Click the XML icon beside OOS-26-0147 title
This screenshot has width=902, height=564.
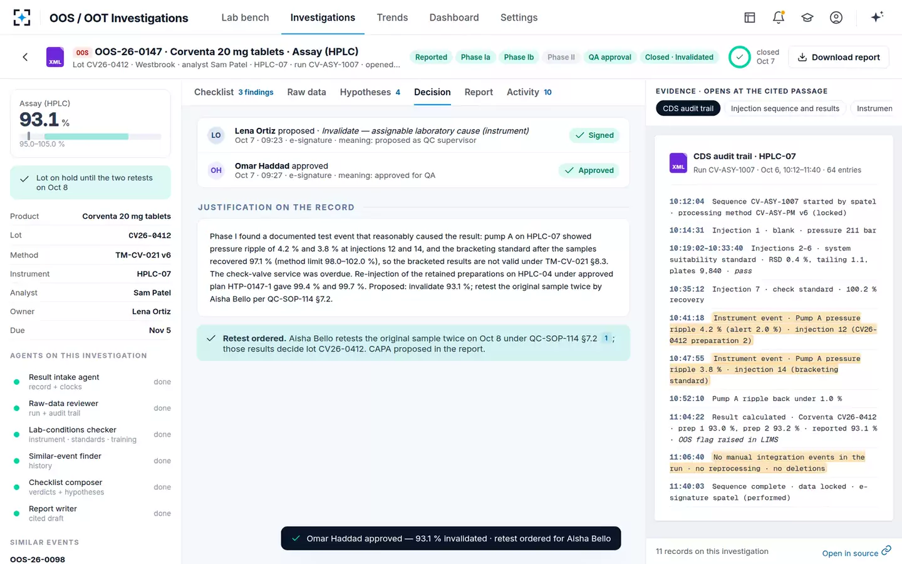(x=55, y=57)
